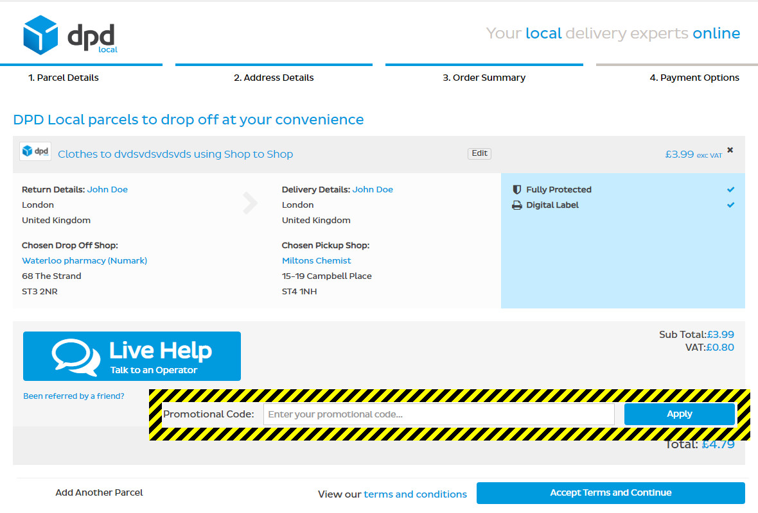Click the page heading about DPD Local parcels
The image size is (758, 513).
[x=188, y=119]
